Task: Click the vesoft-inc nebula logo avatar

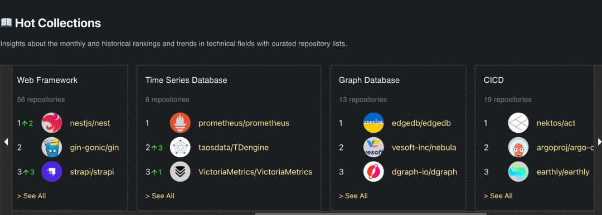Action: coord(373,147)
